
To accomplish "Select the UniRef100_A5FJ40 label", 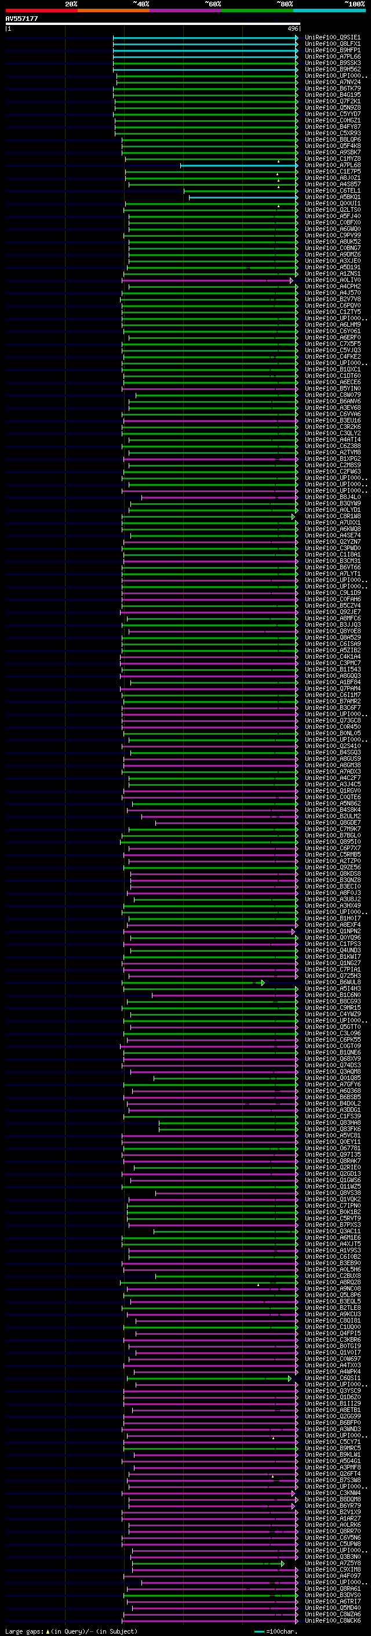I will (332, 216).
